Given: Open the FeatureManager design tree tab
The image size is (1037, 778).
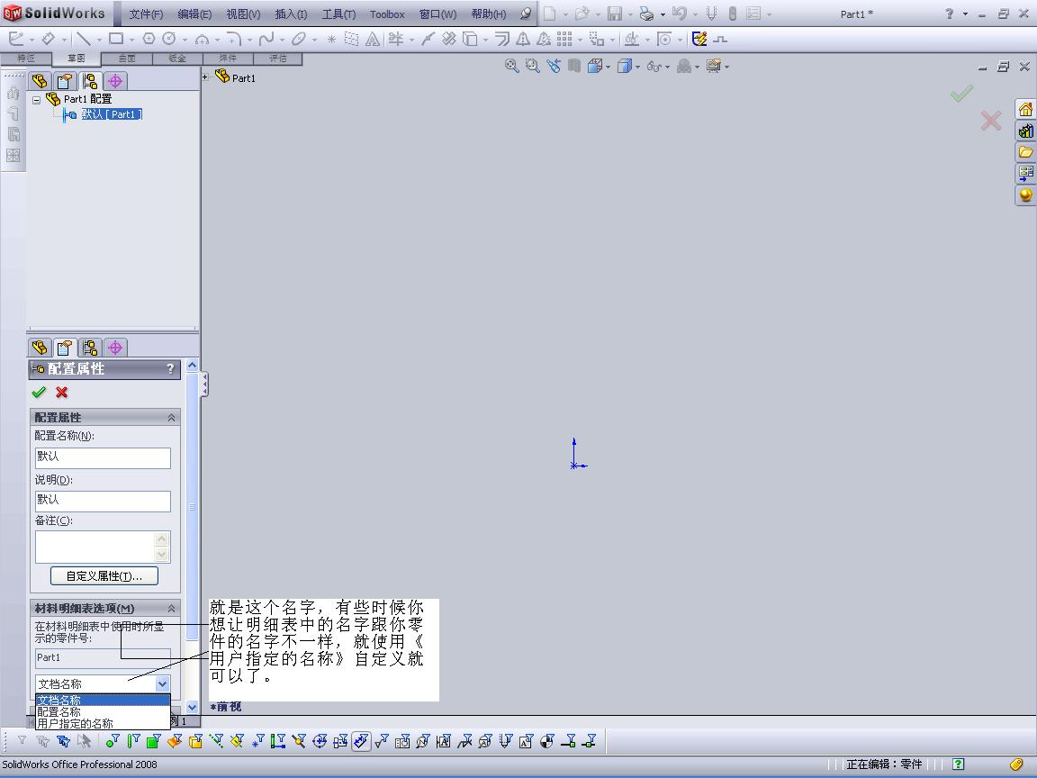Looking at the screenshot, I should (40, 81).
